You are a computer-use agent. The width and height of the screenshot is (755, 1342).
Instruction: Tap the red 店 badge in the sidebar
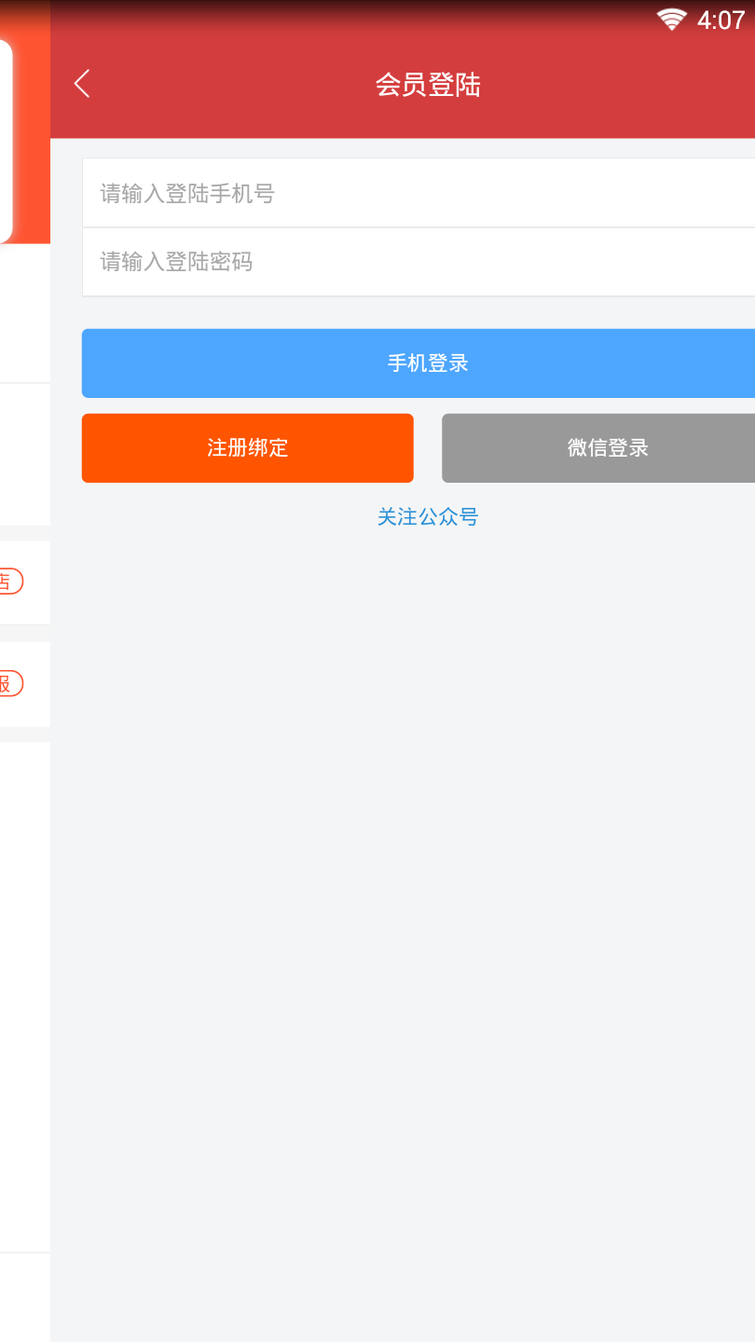11,582
